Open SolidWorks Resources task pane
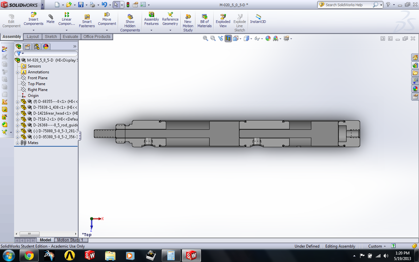Image resolution: width=419 pixels, height=262 pixels. click(415, 57)
